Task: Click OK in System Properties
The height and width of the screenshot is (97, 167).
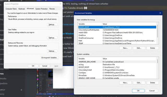Action: click(33, 66)
